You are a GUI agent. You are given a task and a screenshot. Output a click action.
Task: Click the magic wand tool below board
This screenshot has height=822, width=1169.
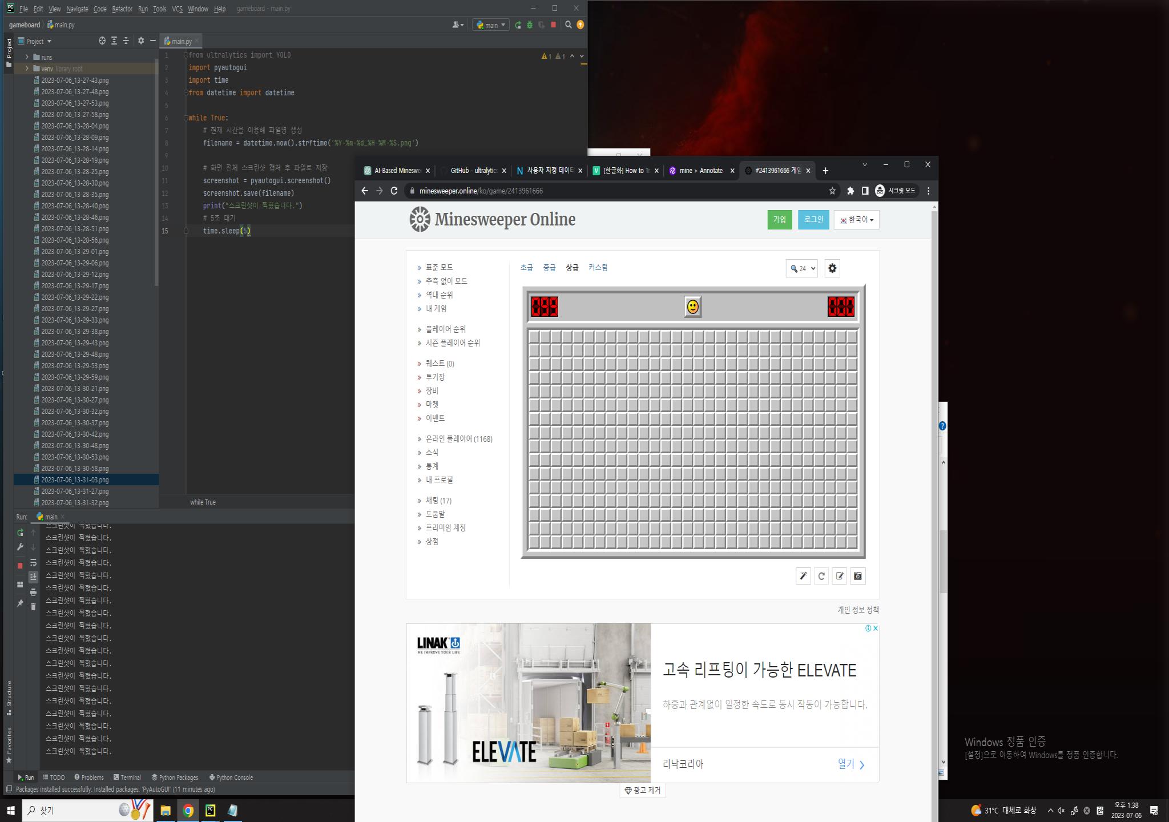click(803, 576)
